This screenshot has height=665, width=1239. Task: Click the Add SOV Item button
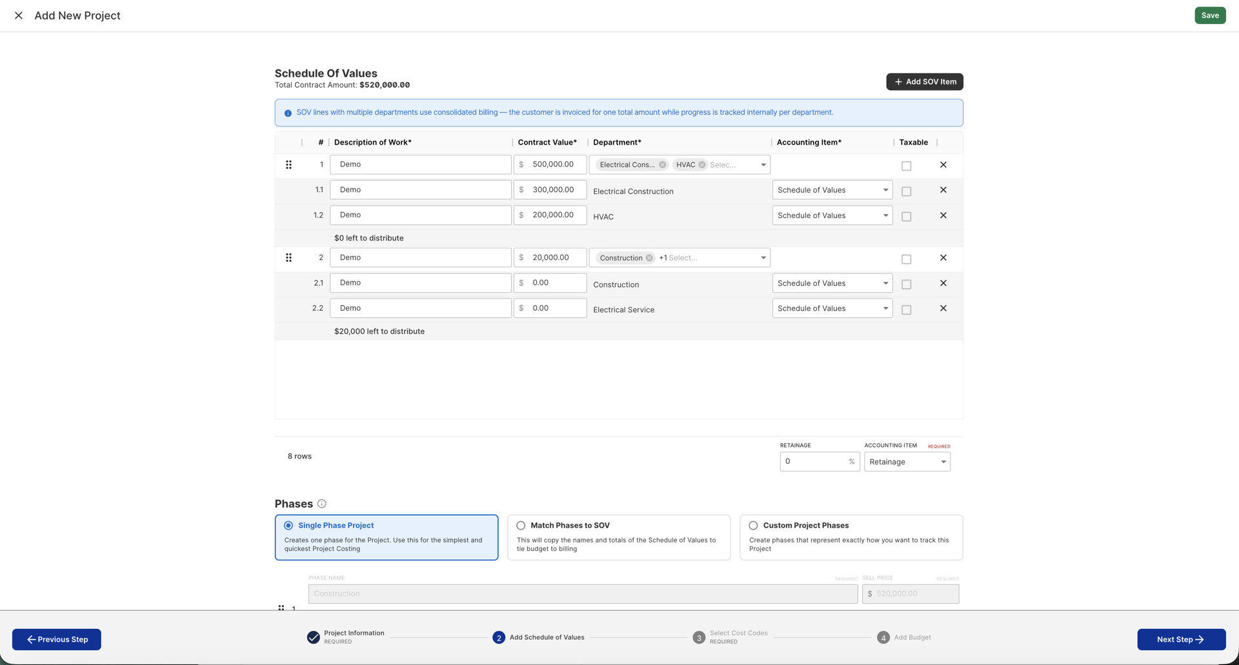924,82
